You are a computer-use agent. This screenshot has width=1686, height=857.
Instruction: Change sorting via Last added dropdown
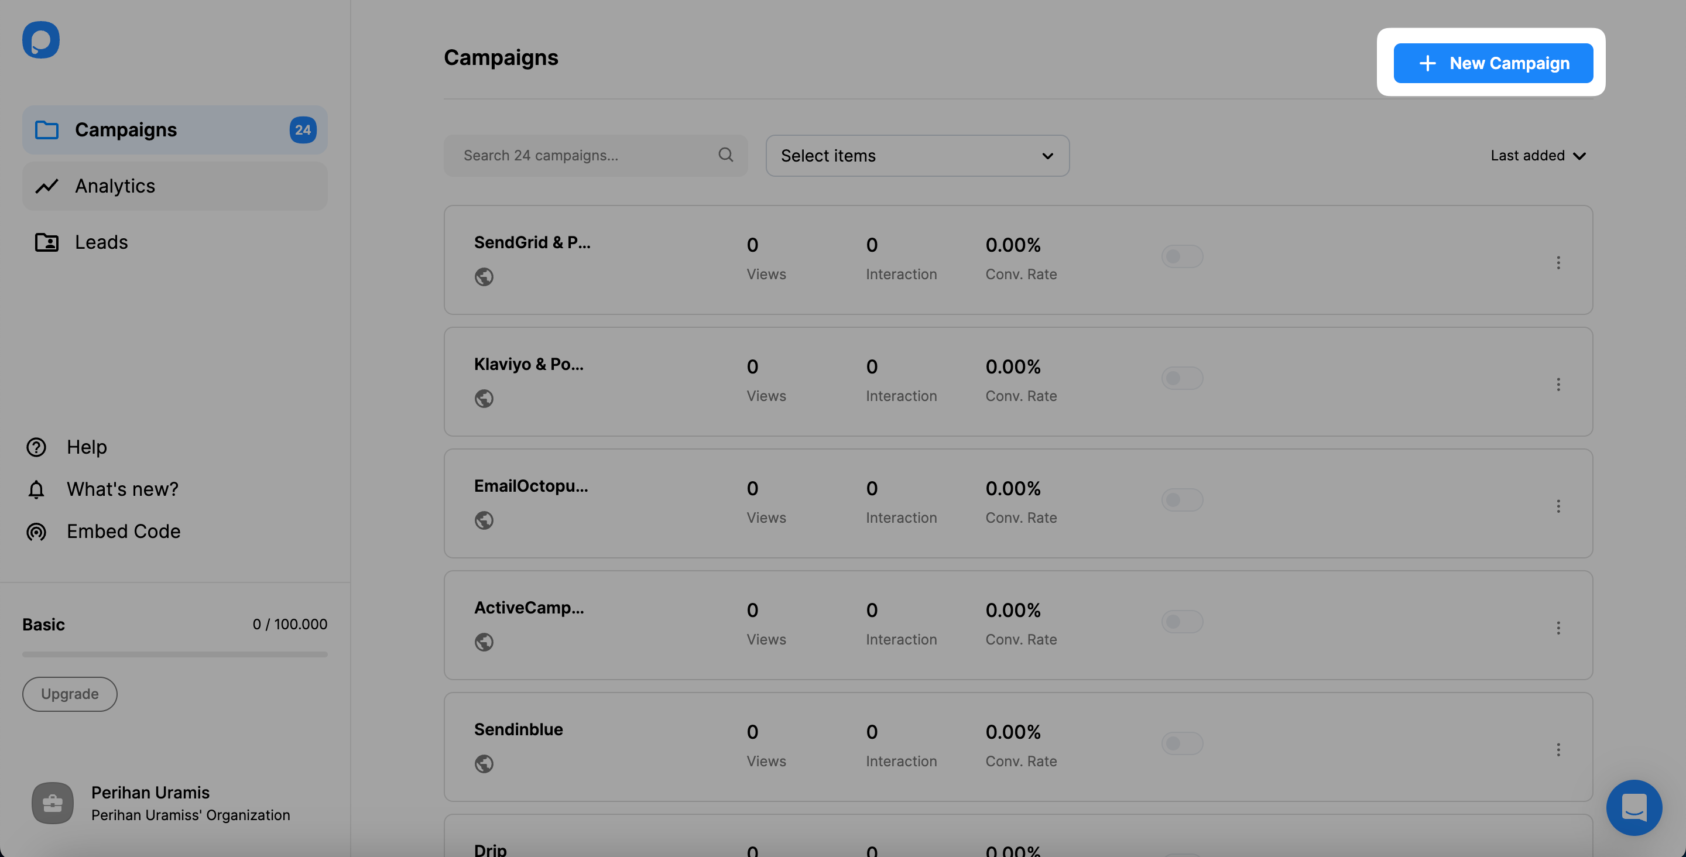[x=1537, y=155]
